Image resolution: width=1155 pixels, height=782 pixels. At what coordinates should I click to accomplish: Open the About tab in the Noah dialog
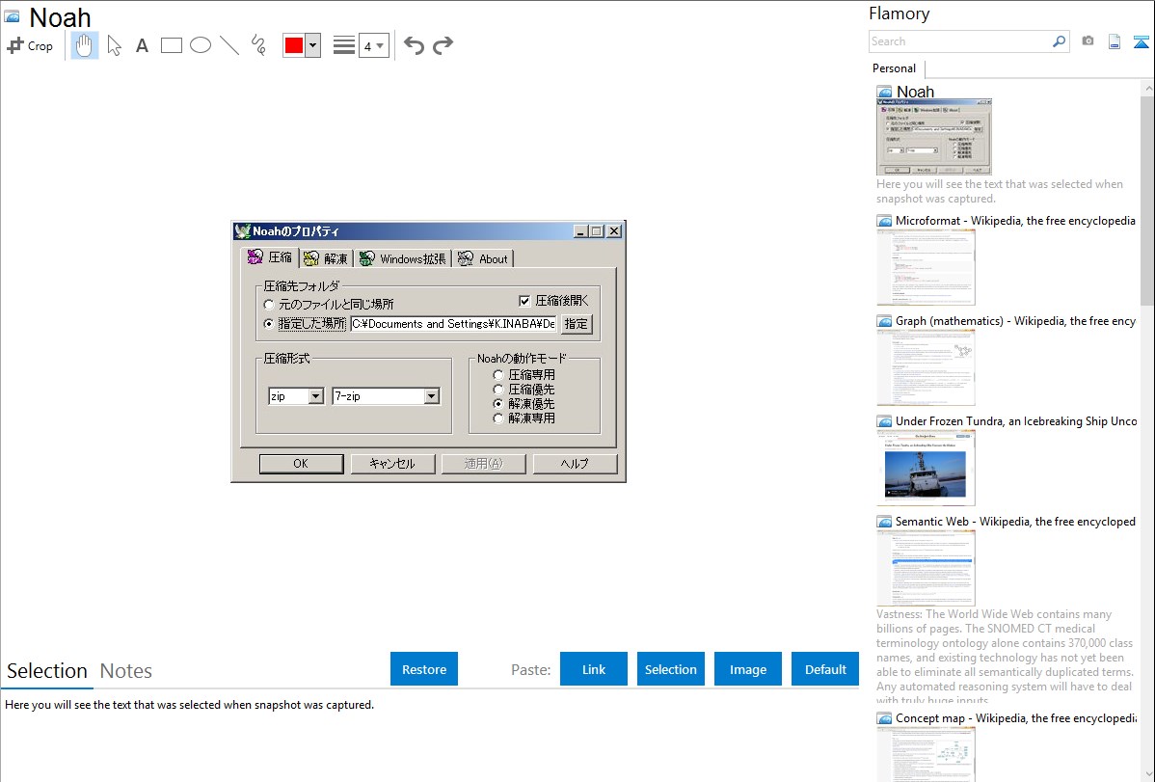coord(482,258)
